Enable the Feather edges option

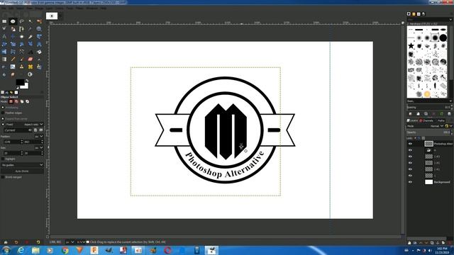pos(3,113)
